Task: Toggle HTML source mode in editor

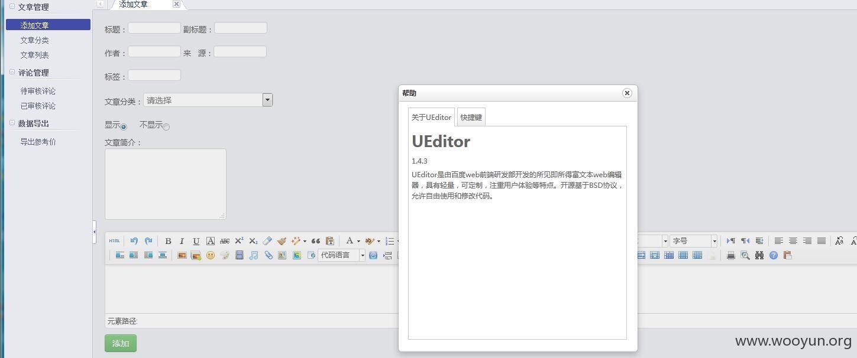Action: click(114, 240)
